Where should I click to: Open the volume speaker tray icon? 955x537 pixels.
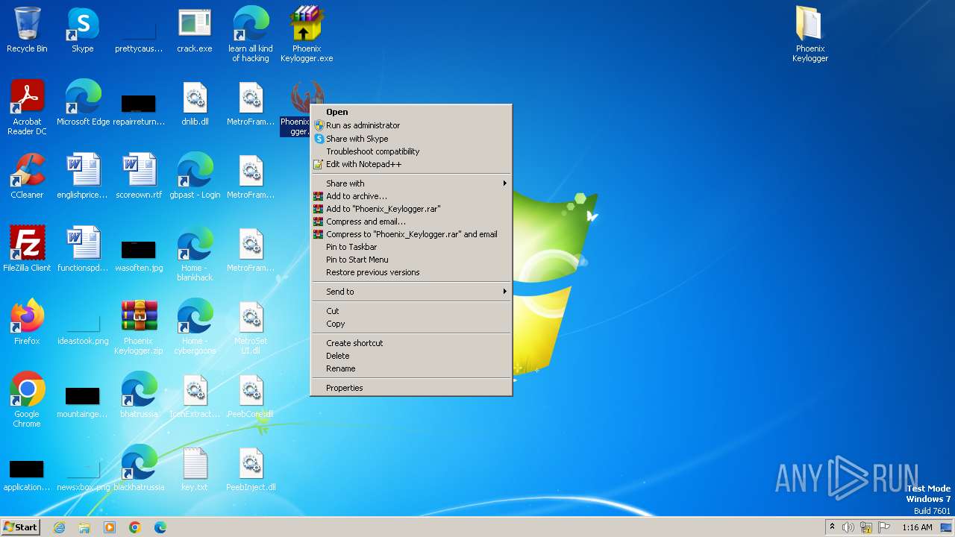tap(848, 527)
